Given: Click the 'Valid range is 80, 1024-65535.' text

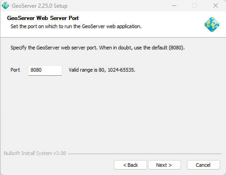Looking at the screenshot, I should tap(102, 70).
